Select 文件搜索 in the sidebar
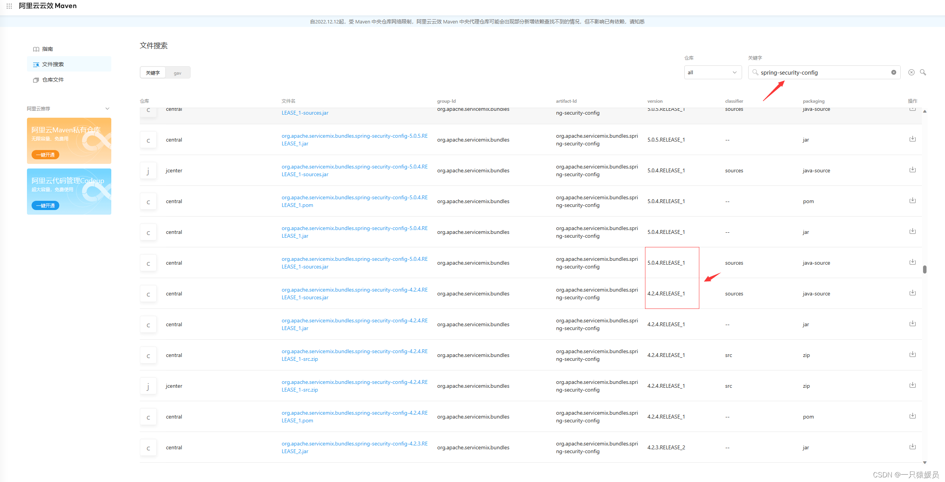945x482 pixels. click(x=53, y=64)
